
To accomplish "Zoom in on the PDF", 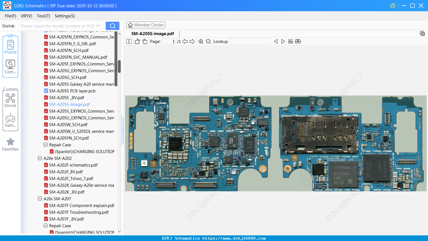I will [201, 42].
